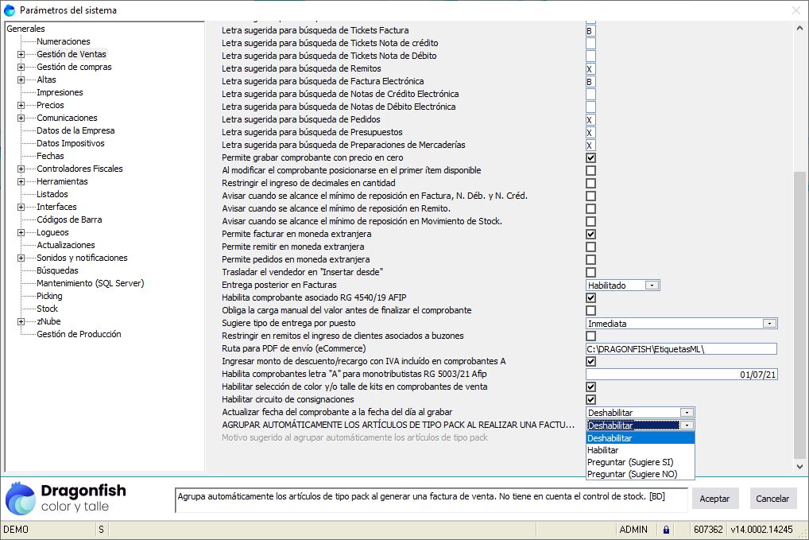Click the lock icon in the status bar
The width and height of the screenshot is (809, 540).
coord(666,529)
